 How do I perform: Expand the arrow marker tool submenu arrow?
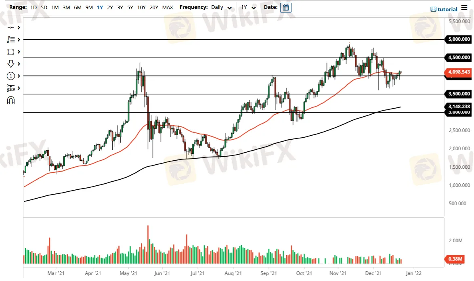point(19,64)
